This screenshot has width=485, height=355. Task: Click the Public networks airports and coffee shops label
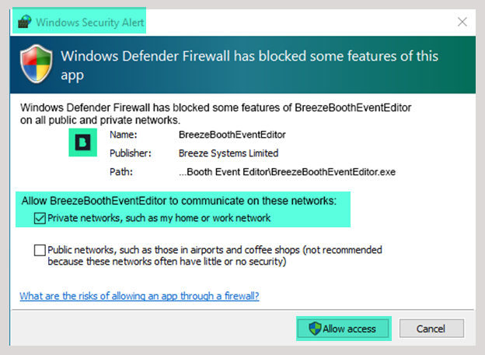tap(215, 255)
